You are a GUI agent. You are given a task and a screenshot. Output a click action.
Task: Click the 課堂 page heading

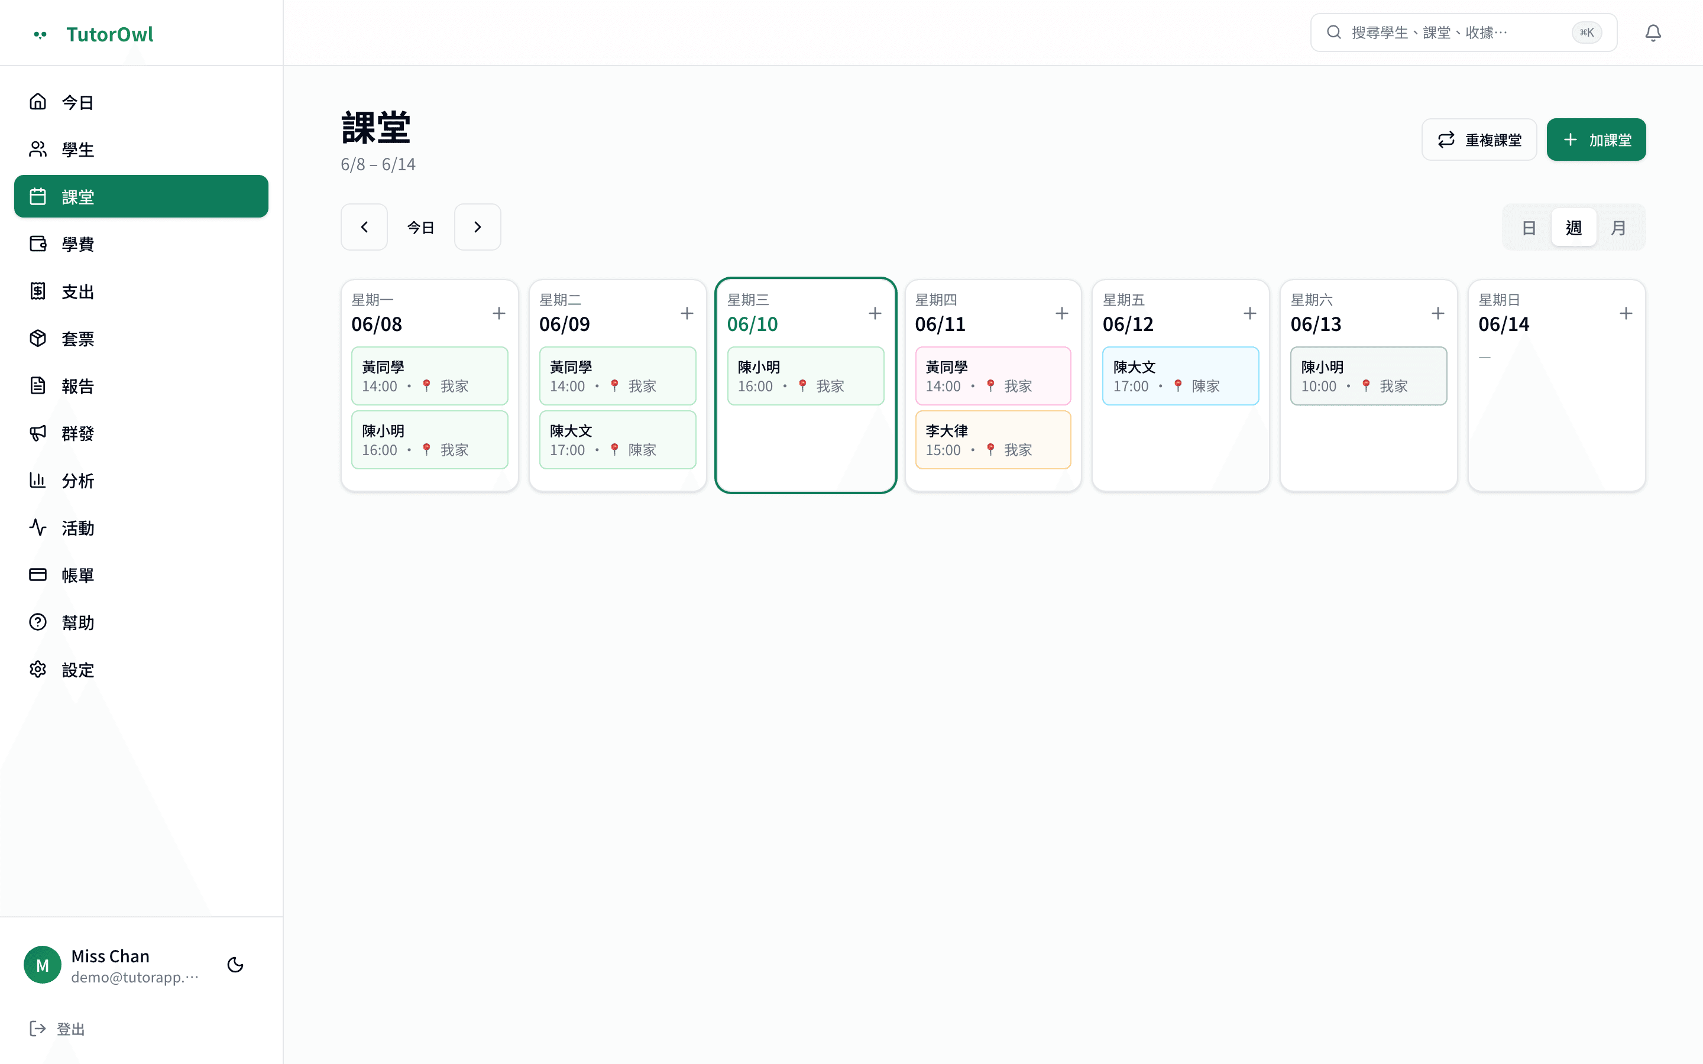point(376,127)
